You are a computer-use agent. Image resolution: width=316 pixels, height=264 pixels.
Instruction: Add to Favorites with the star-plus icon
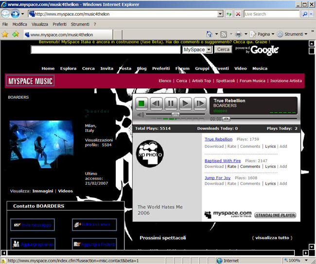click(16, 34)
